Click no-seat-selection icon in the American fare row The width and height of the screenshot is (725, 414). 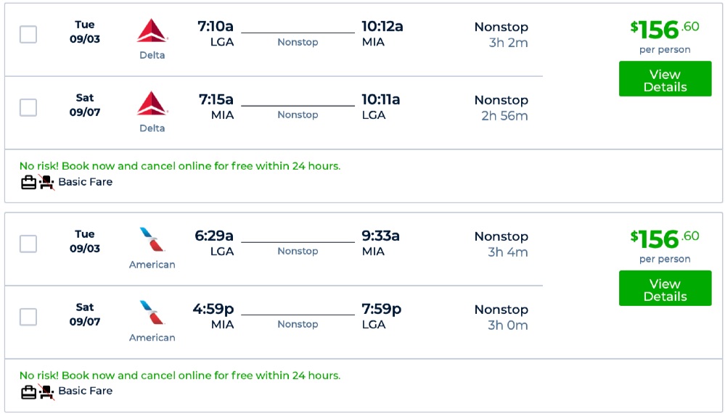point(46,392)
